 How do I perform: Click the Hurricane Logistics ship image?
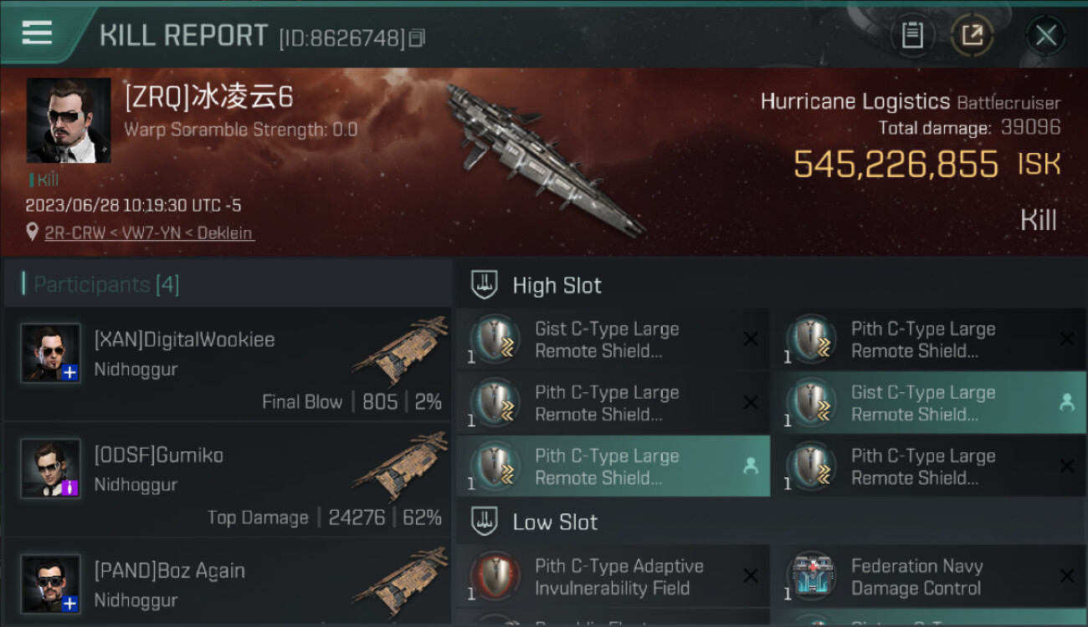[x=544, y=159]
